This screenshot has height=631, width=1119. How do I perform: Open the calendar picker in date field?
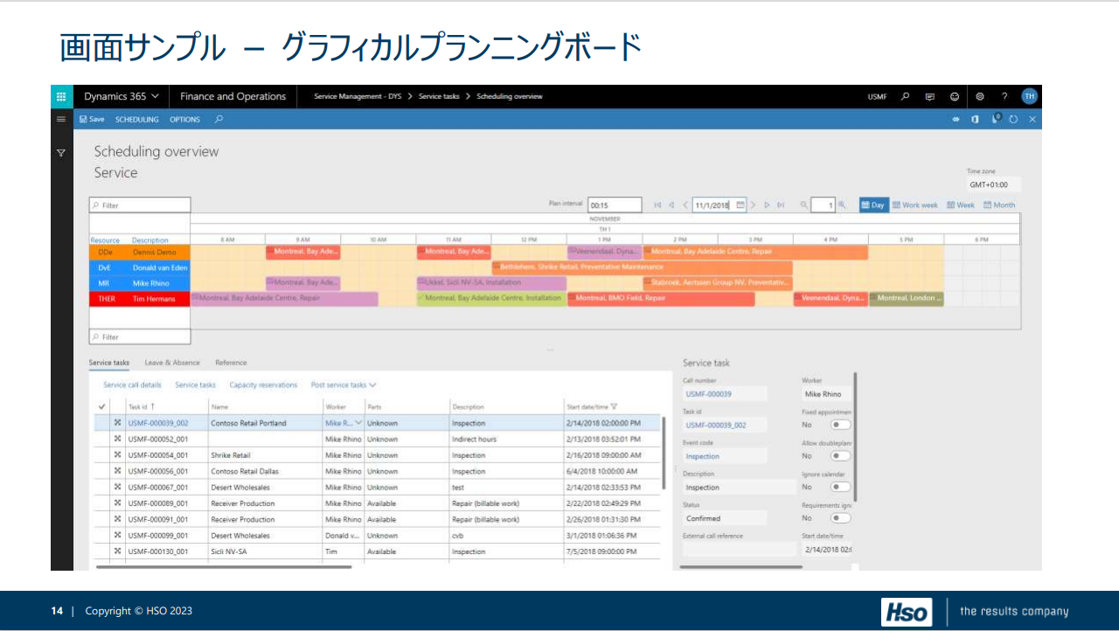click(x=740, y=205)
